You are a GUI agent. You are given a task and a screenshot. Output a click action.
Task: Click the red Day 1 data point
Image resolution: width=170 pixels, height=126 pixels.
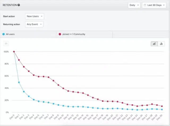19,60
